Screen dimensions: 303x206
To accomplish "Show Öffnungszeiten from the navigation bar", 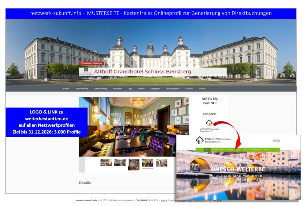I will click(x=173, y=89).
